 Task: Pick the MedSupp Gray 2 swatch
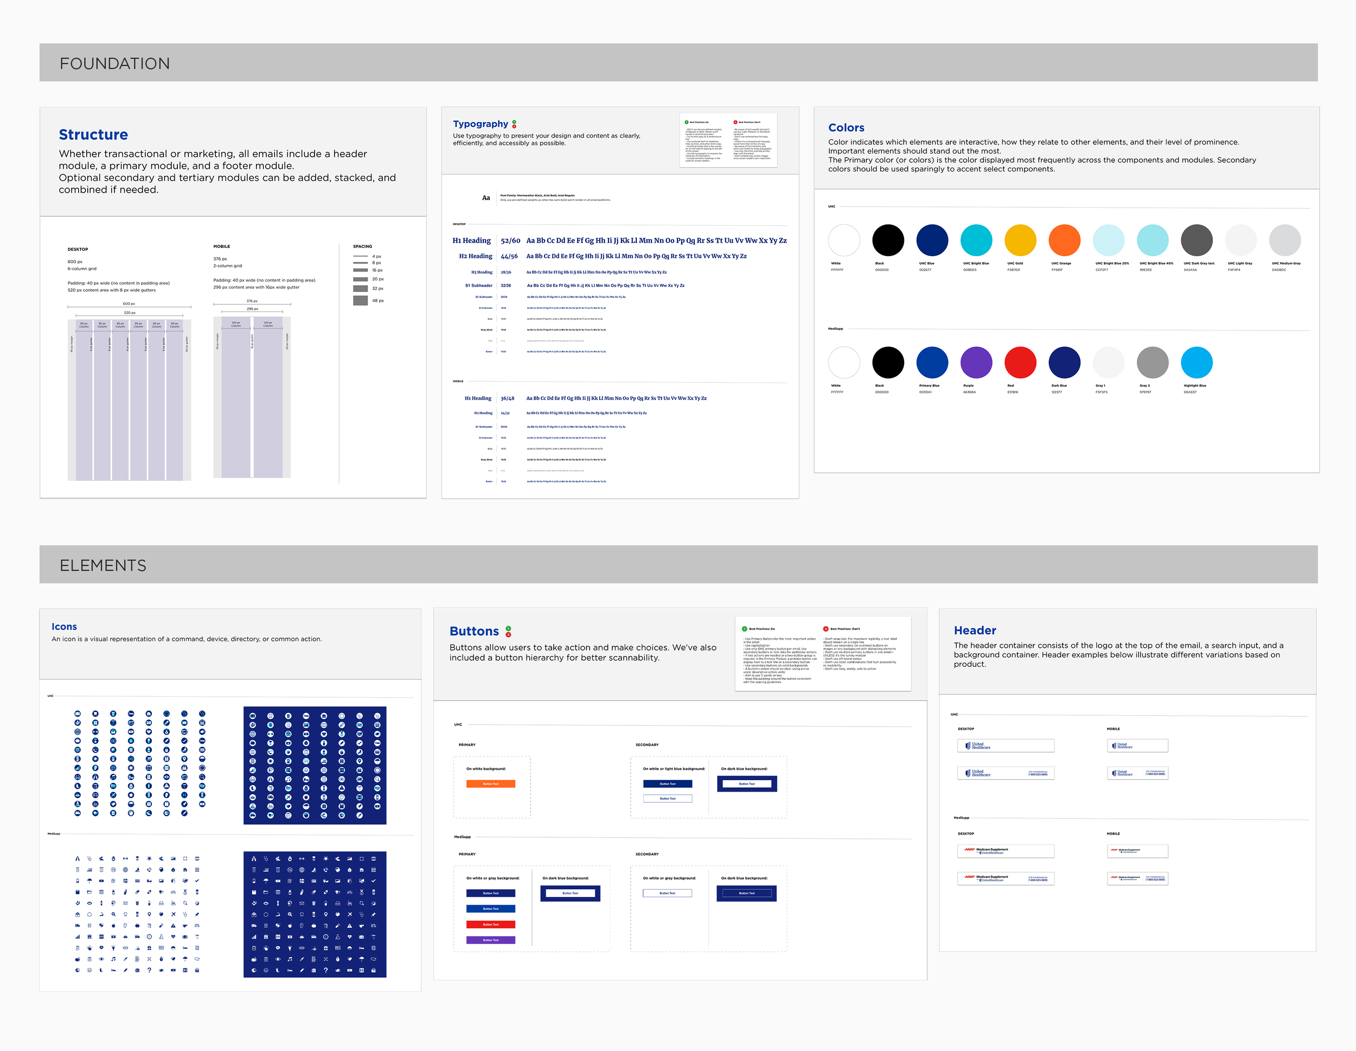click(1153, 362)
